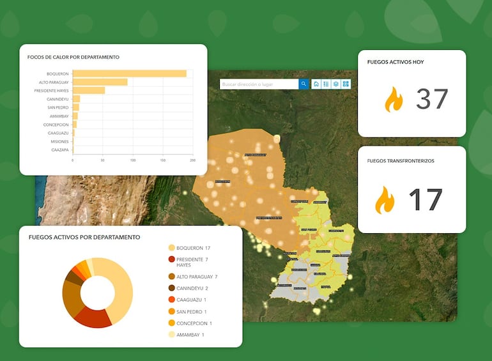The image size is (492, 361).
Task: Select the Alto Paraguay bar in chart
Action: [x=100, y=82]
